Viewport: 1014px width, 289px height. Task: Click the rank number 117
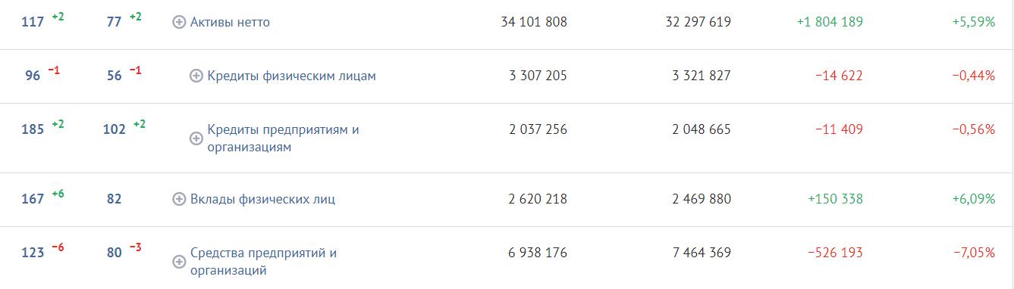tap(33, 23)
